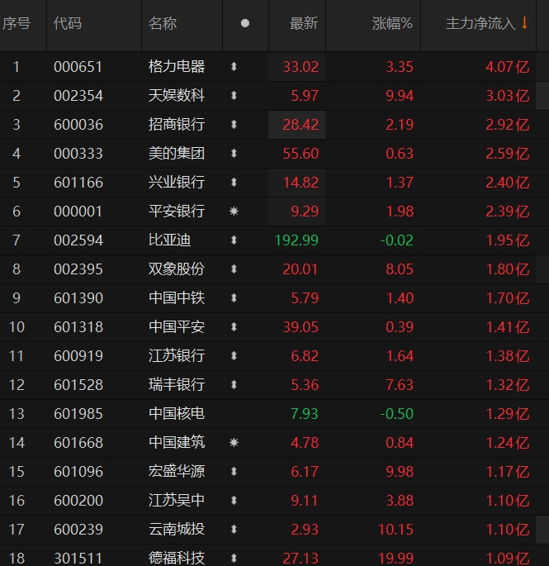Sort by 最新 price column header
This screenshot has height=566, width=549.
click(x=303, y=24)
